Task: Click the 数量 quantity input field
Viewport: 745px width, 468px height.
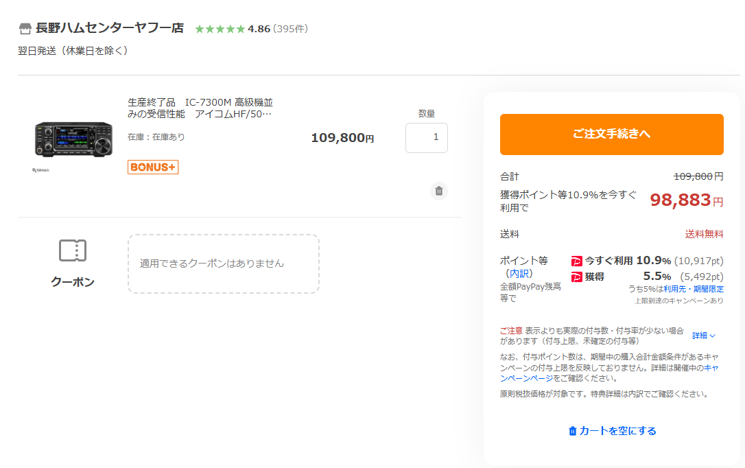Action: pos(426,137)
